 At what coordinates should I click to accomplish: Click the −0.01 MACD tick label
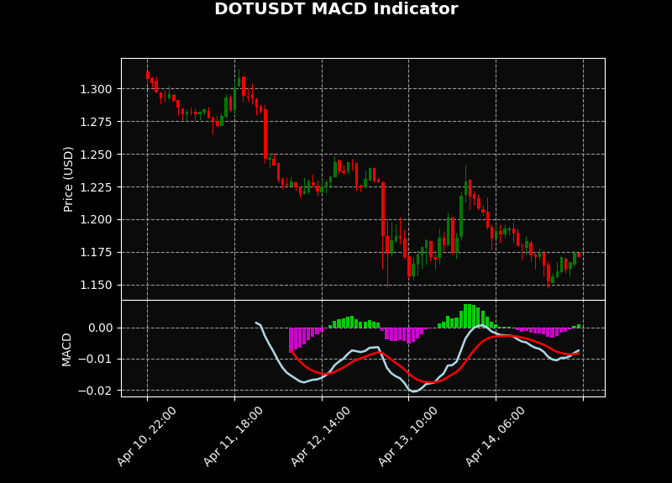[95, 360]
